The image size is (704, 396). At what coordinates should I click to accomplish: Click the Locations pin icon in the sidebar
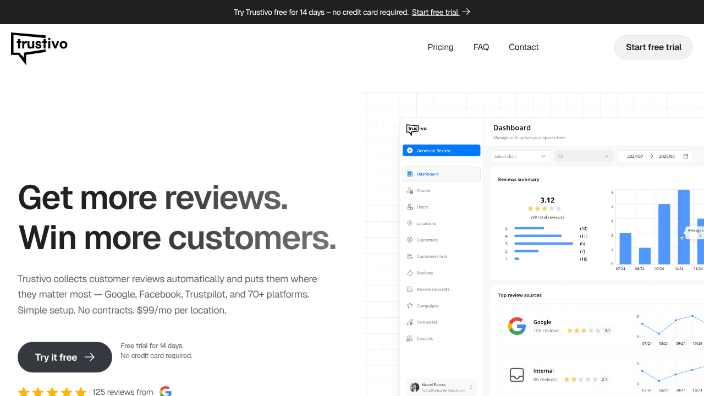410,223
